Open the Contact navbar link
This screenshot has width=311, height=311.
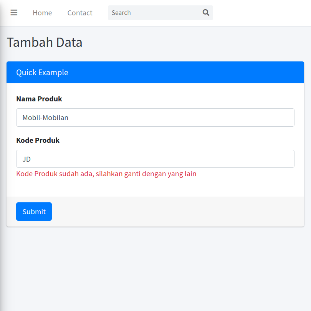point(80,13)
